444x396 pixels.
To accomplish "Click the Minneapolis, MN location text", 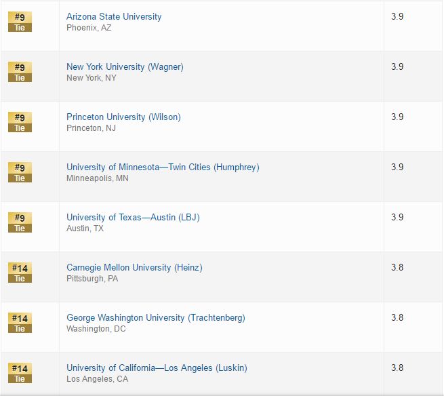I will pos(98,178).
